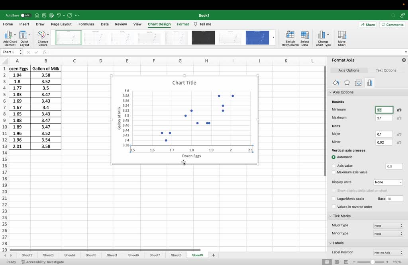
Task: Open the Text Options tab
Action: pos(386,70)
